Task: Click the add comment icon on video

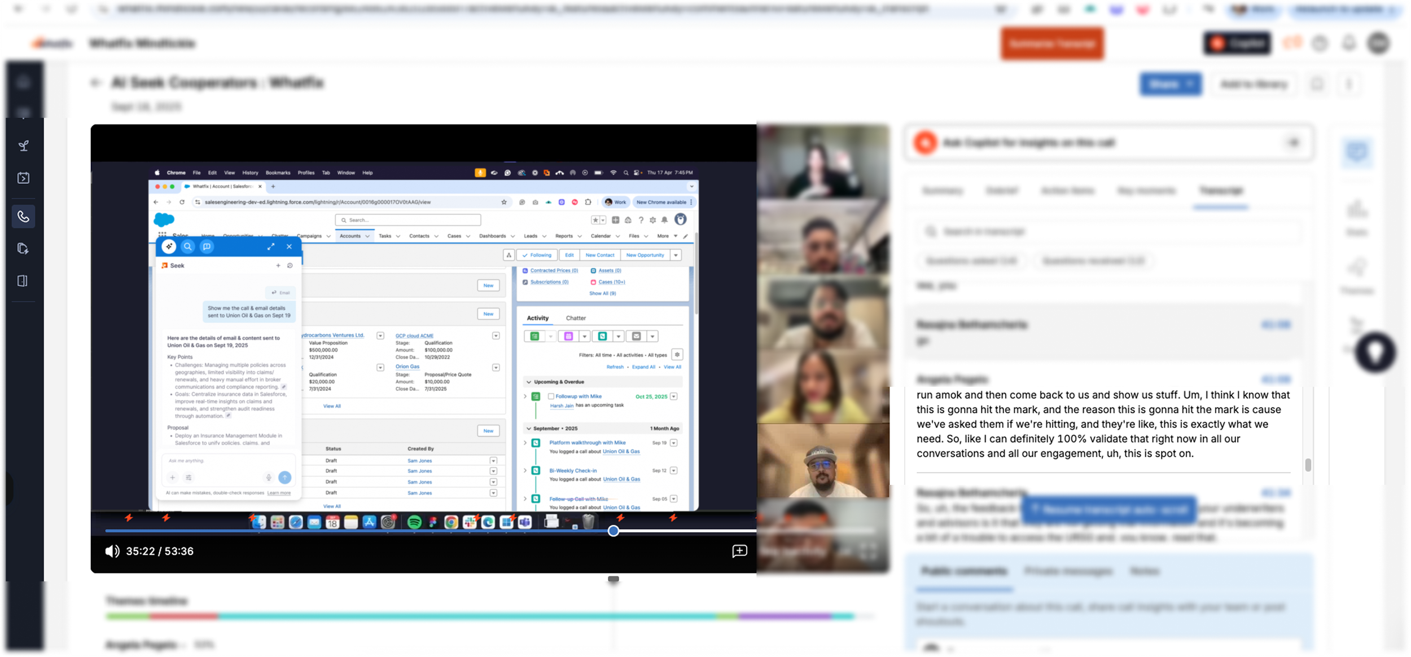Action: (x=739, y=551)
